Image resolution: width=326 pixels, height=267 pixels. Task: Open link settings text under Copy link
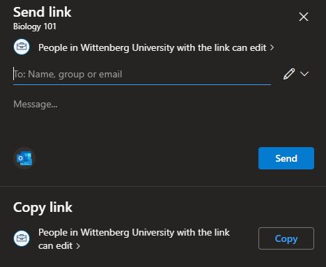pyautogui.click(x=134, y=239)
